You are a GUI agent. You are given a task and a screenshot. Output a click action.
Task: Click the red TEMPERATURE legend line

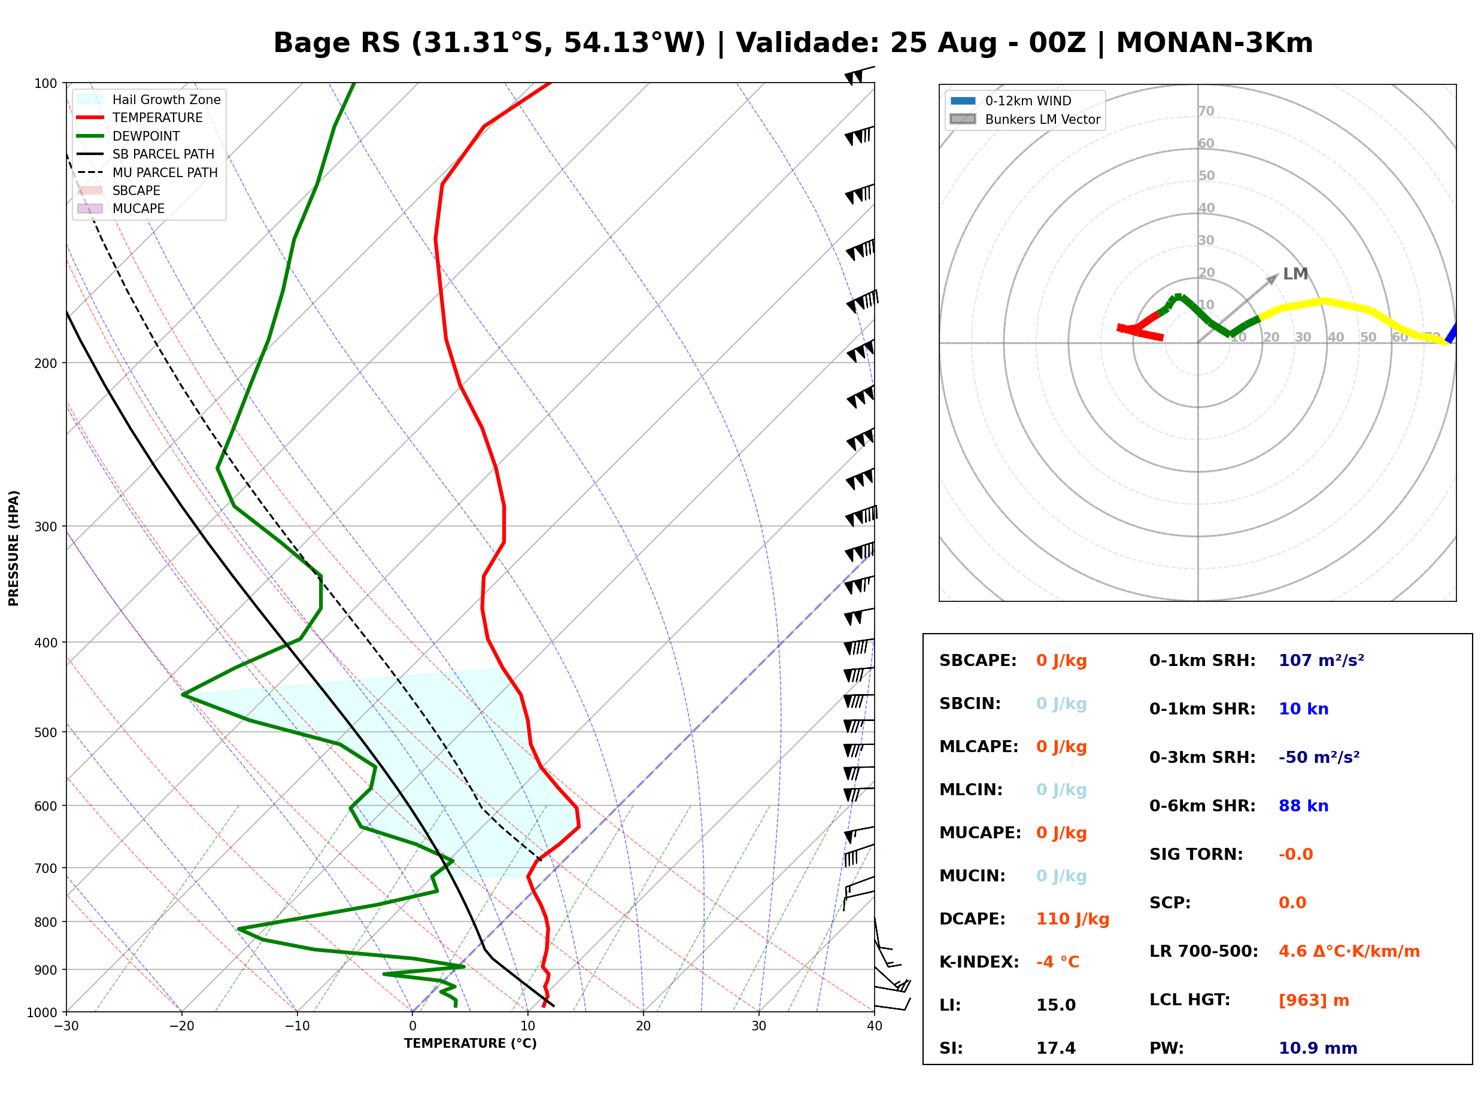tap(90, 117)
